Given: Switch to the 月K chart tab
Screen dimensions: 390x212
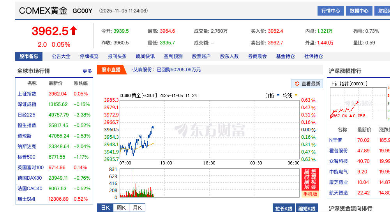Looking at the screenshot, I should (x=137, y=208).
